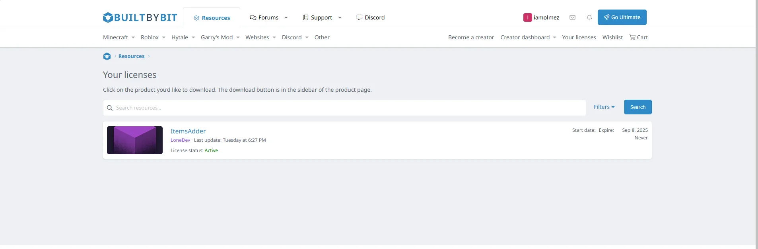Open the Roblox category

150,37
